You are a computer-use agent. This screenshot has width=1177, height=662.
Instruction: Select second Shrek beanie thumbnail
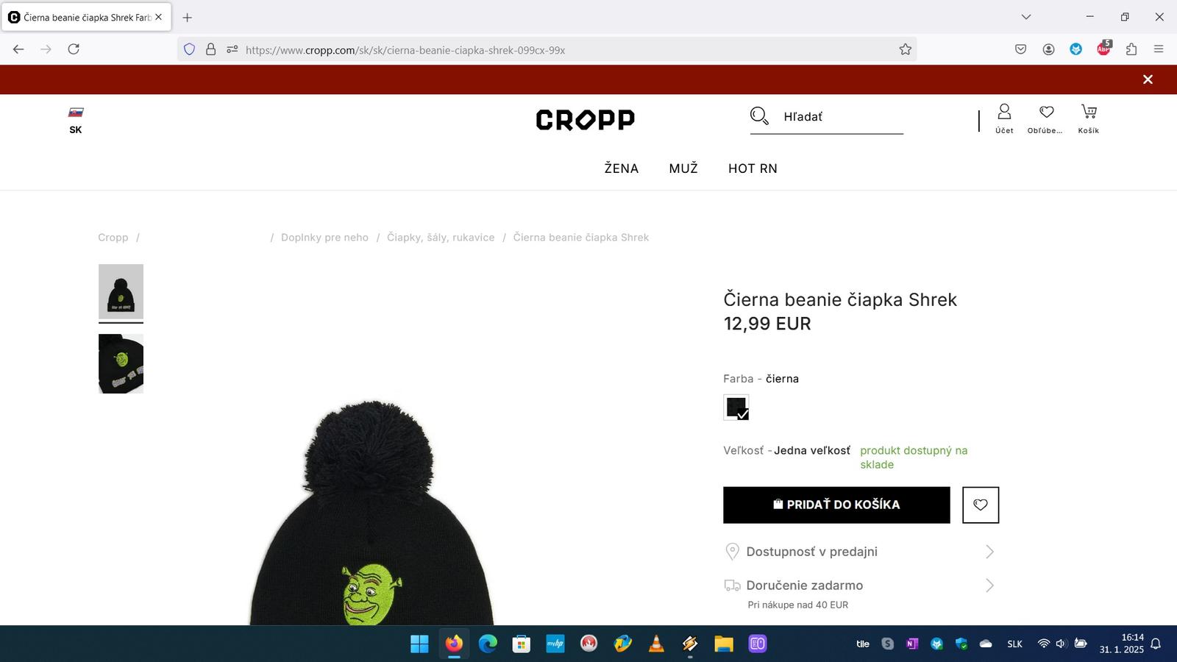[121, 363]
